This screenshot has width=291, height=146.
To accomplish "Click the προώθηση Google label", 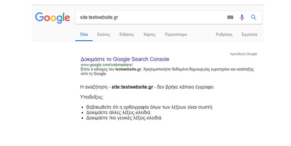I will point(243,54).
